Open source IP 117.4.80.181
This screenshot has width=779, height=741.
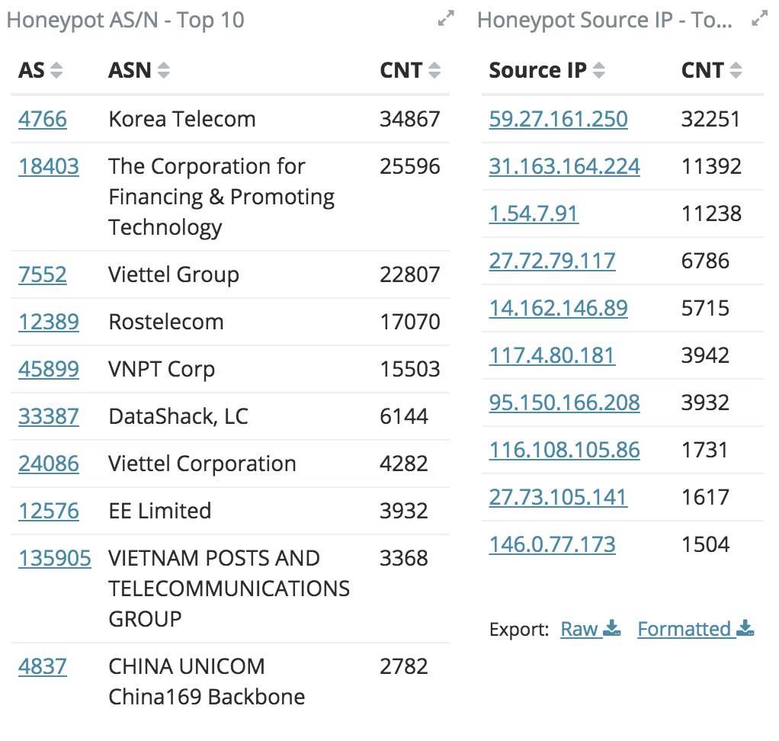(x=553, y=355)
